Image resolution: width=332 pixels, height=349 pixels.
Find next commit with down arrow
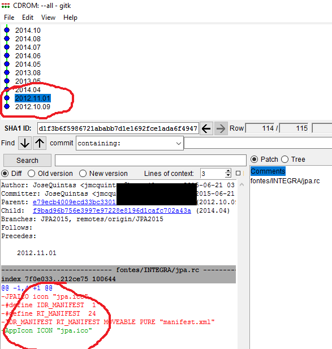click(x=25, y=143)
